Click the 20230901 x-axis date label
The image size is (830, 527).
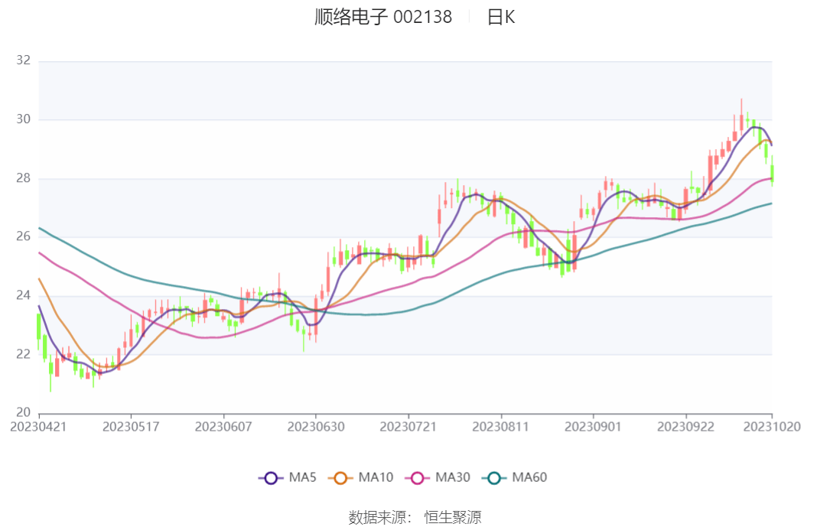point(593,427)
